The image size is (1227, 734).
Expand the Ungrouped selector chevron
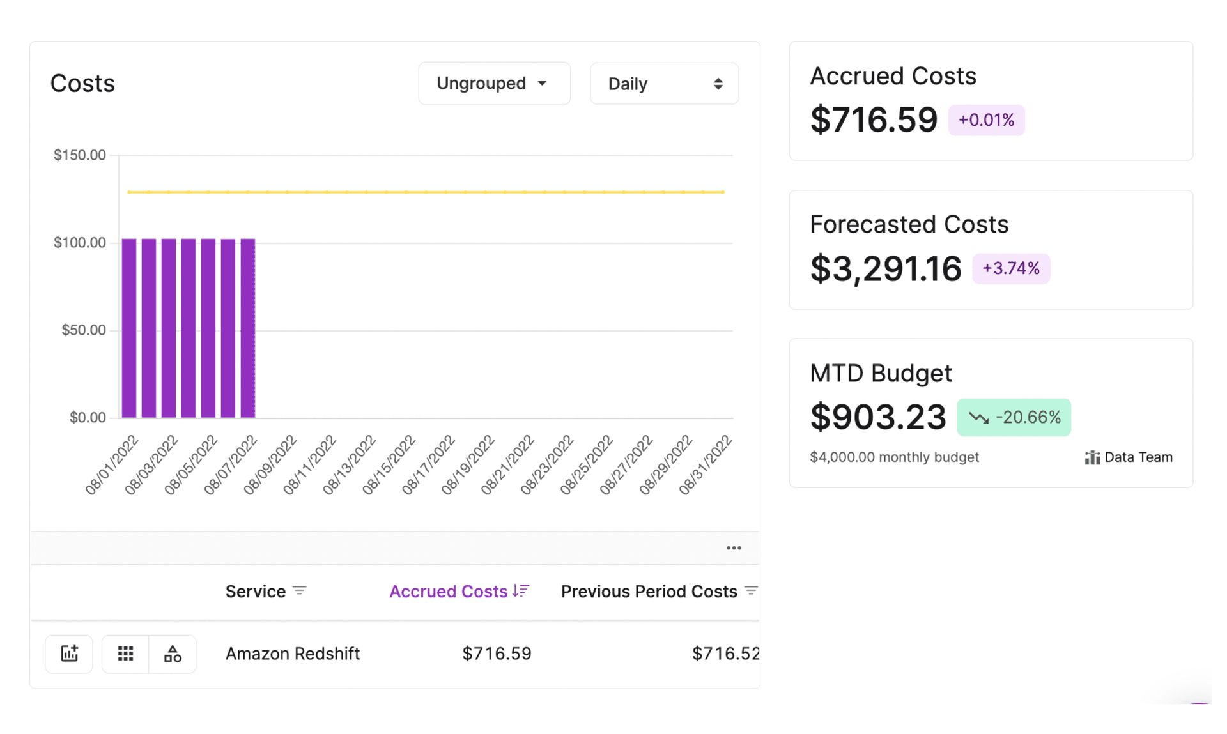(543, 83)
